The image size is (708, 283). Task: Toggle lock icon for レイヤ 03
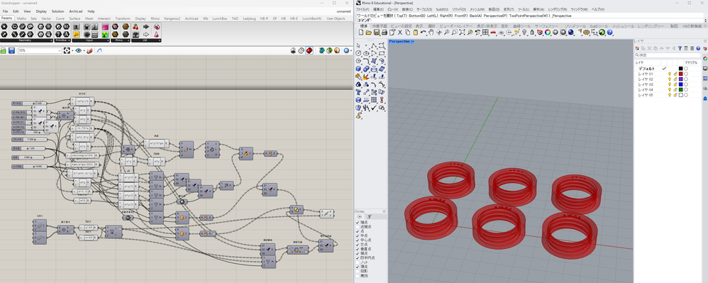[x=675, y=84]
